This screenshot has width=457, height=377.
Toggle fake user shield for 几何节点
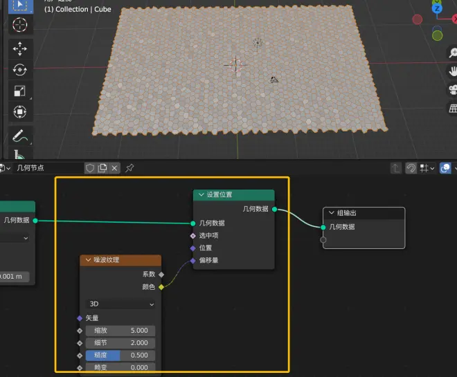pos(90,168)
